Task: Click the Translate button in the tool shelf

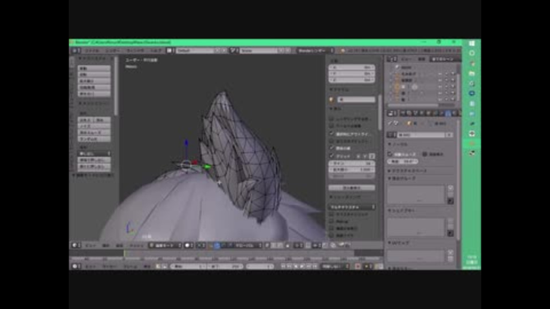Action: [94, 68]
